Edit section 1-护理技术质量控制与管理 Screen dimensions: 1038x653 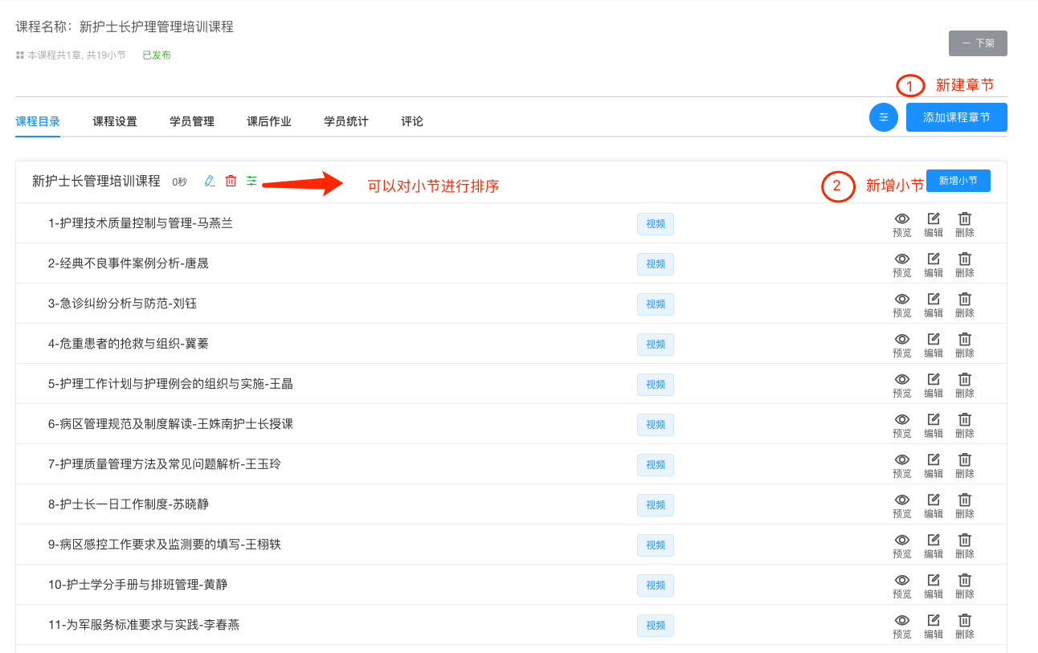934,224
